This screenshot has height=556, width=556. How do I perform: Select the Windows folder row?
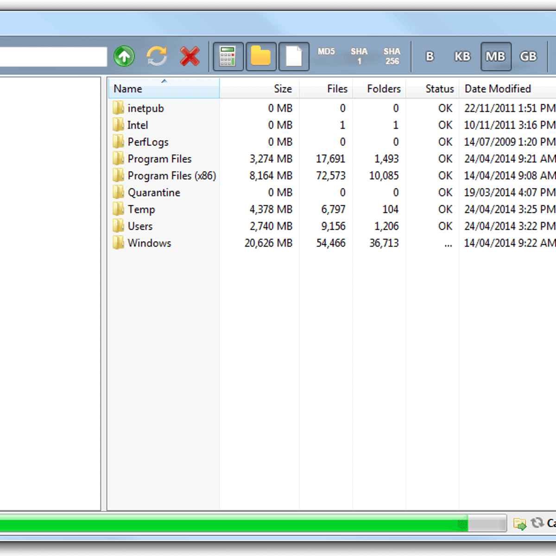(149, 243)
